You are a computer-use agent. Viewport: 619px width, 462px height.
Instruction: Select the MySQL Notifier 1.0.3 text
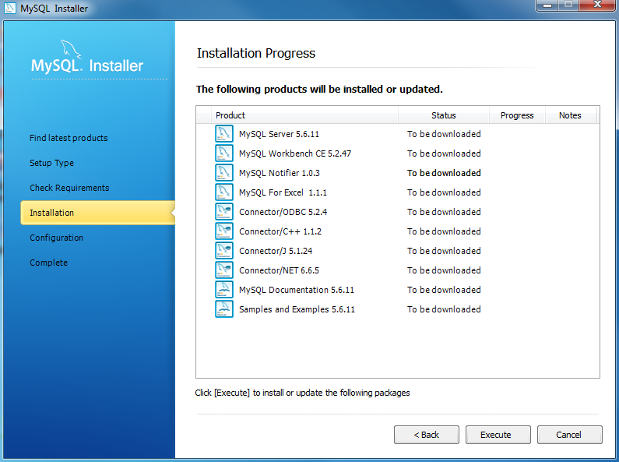pos(279,173)
